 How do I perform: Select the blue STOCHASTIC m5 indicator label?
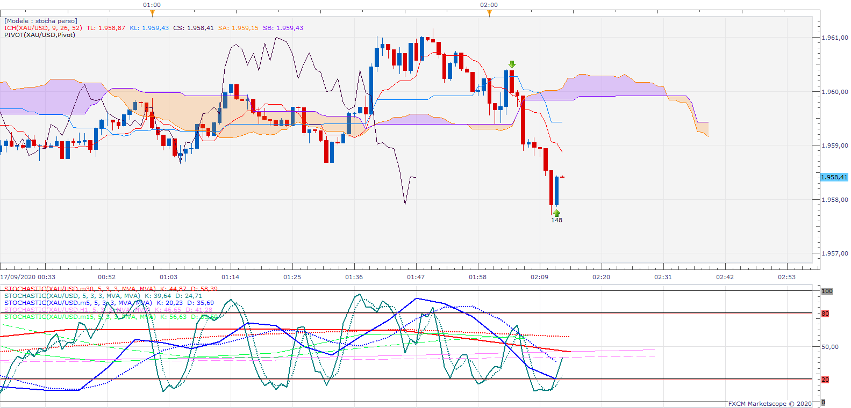point(78,303)
